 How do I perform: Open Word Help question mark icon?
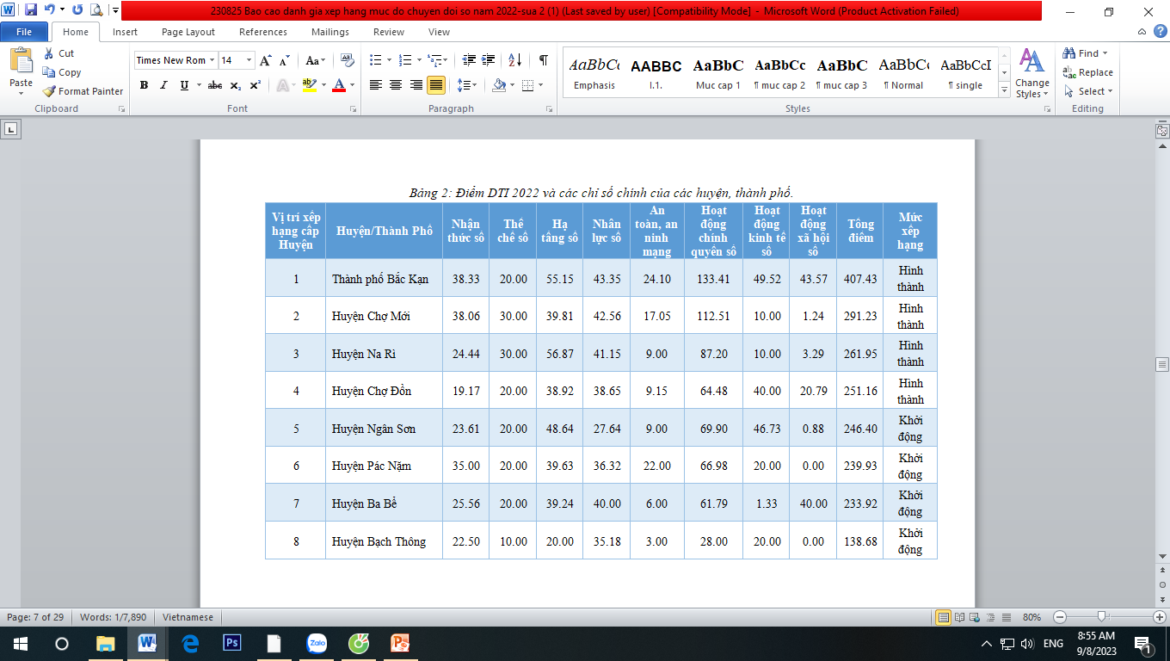pyautogui.click(x=1161, y=32)
